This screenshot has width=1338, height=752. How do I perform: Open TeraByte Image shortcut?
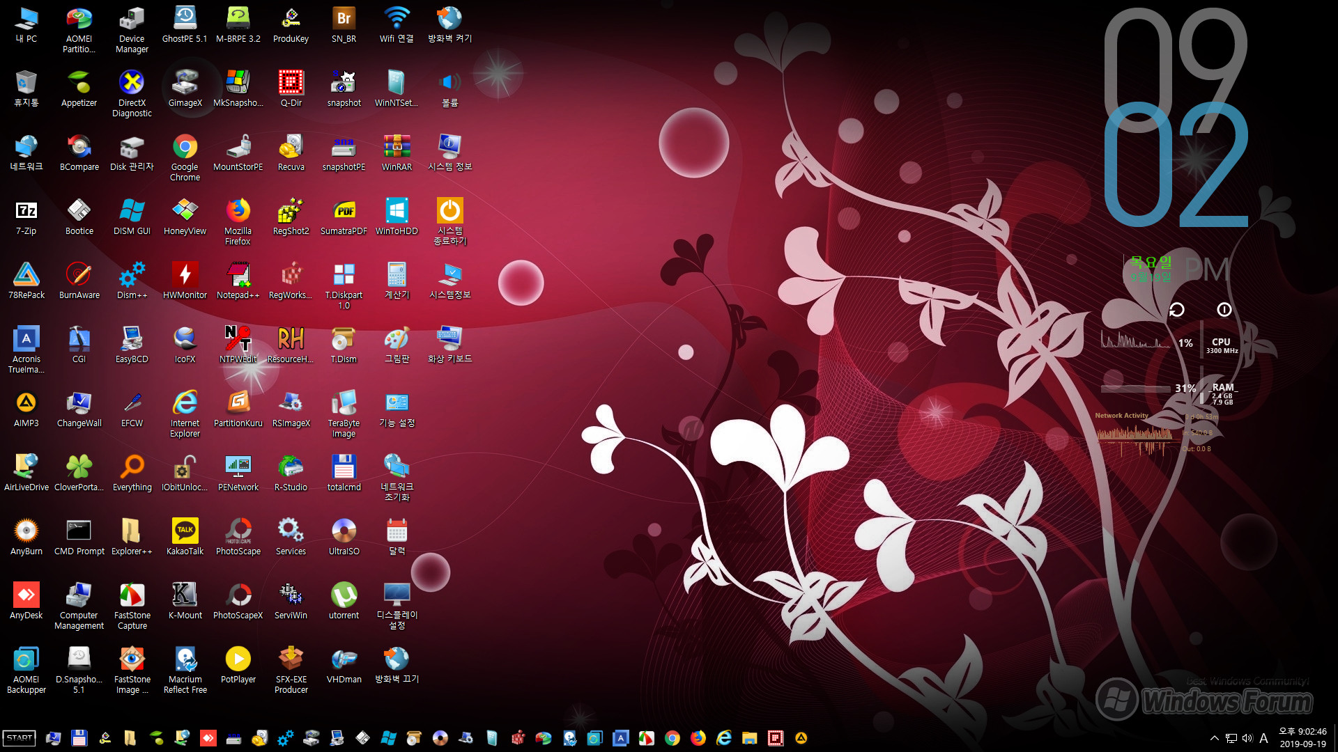click(344, 414)
